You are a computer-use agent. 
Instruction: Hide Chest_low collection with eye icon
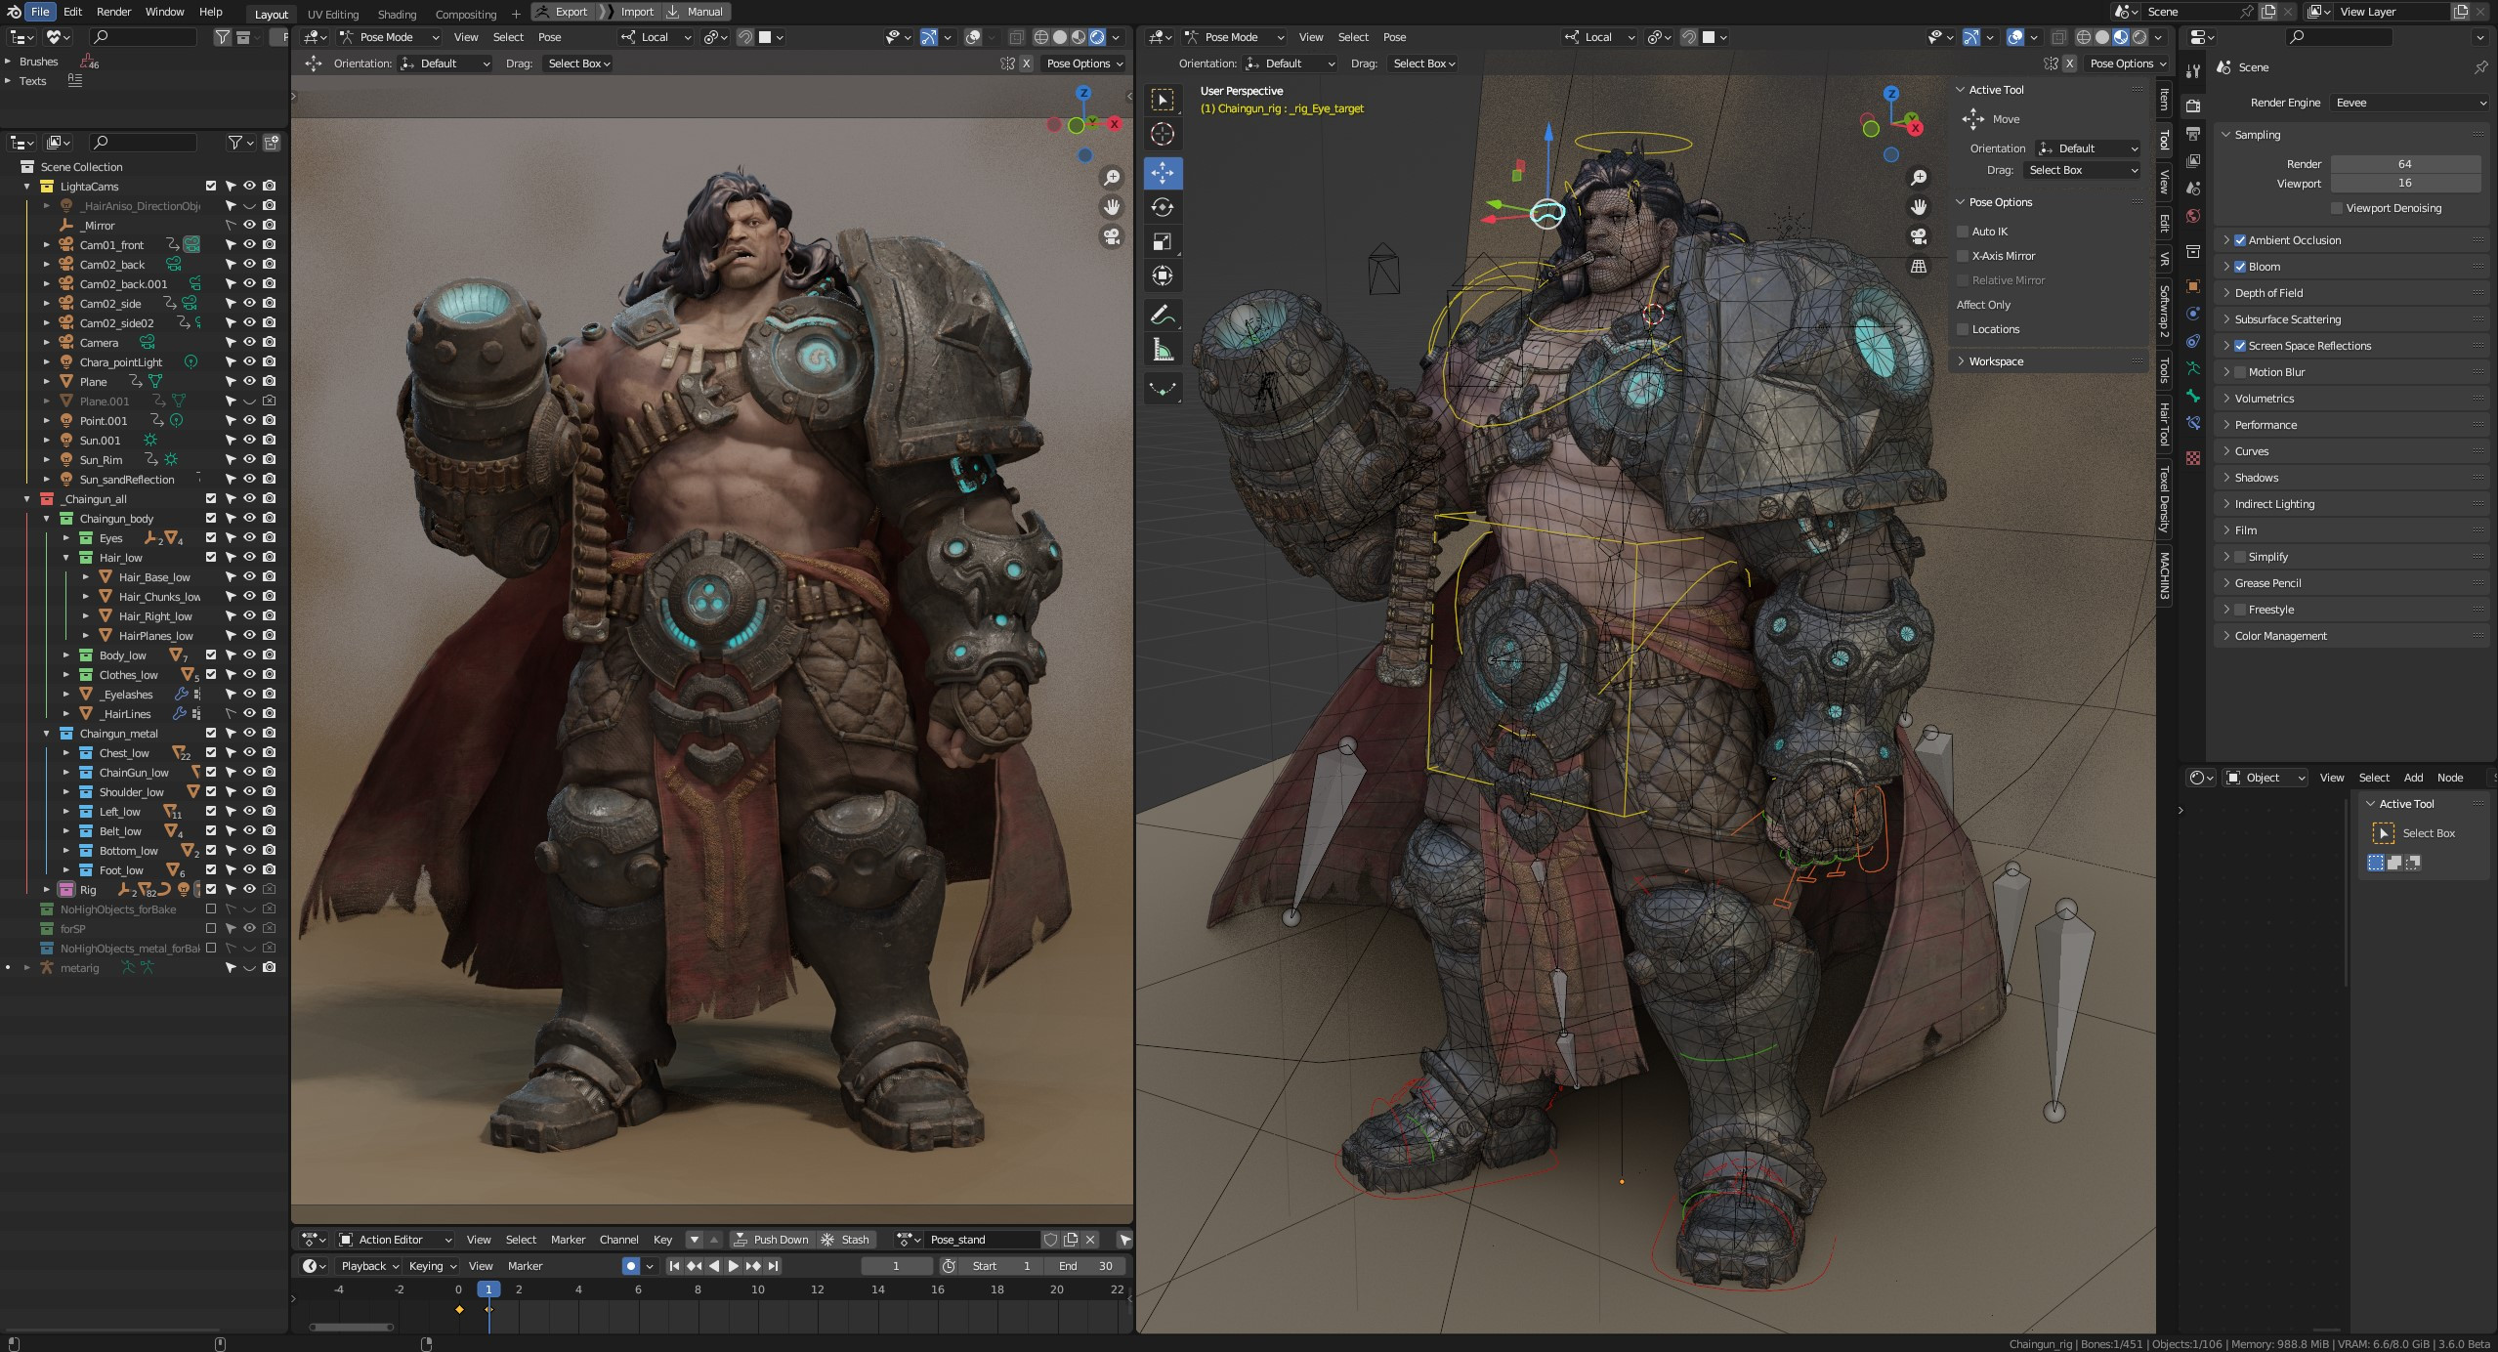[x=249, y=752]
